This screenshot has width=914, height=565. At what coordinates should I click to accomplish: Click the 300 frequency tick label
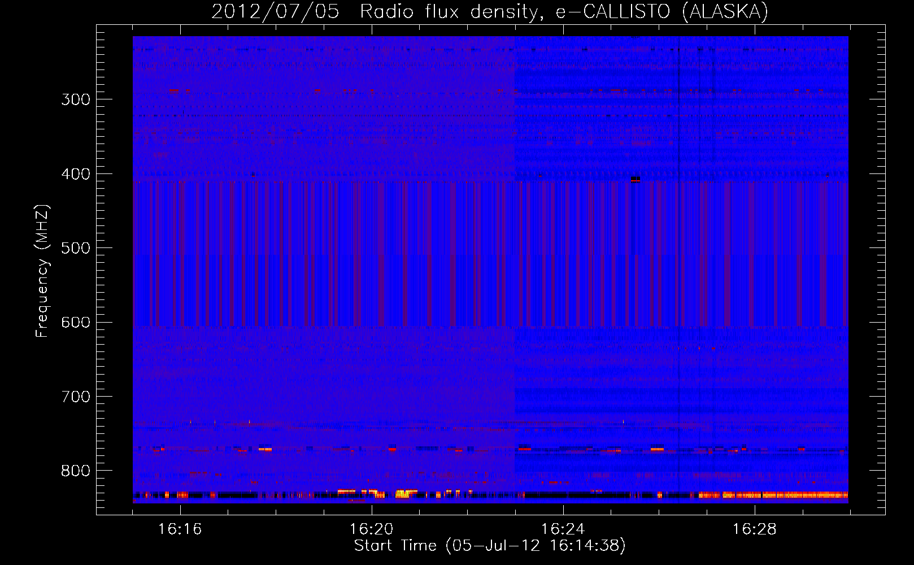(76, 99)
